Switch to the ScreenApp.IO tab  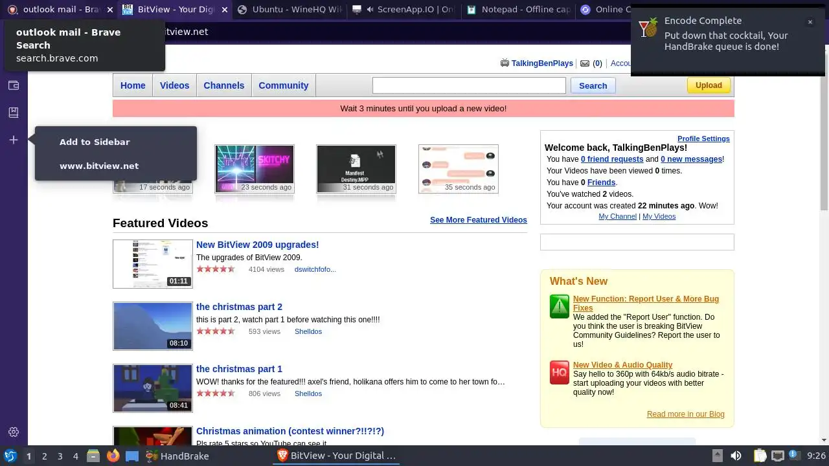tap(404, 10)
